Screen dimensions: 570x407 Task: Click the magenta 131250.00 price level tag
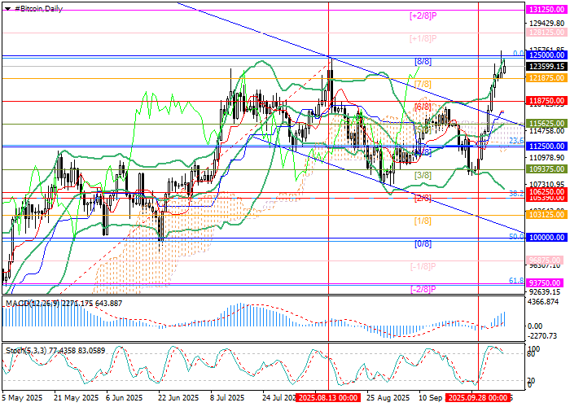pyautogui.click(x=546, y=8)
